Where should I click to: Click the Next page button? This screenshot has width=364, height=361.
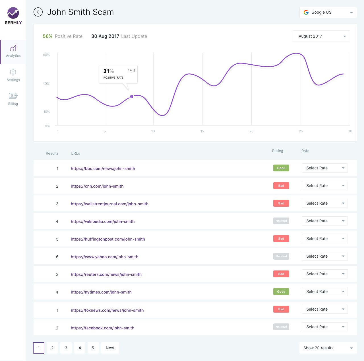coord(110,348)
